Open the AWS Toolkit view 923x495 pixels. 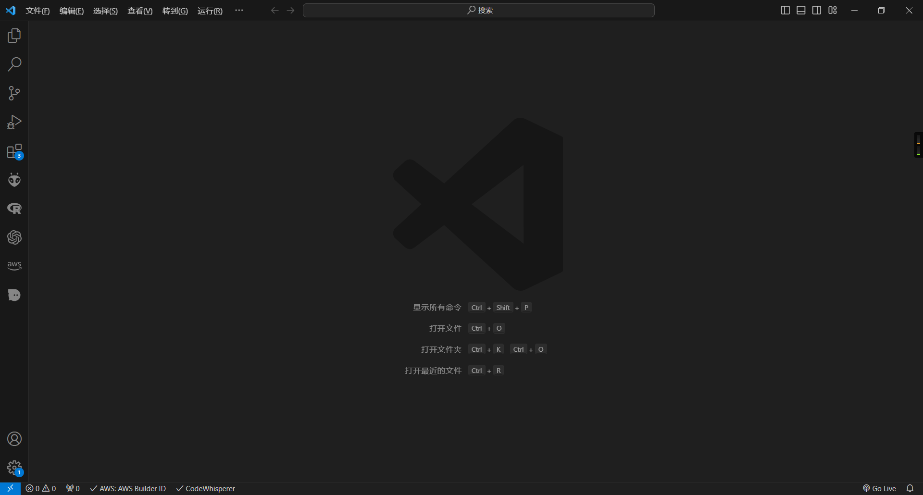(14, 266)
